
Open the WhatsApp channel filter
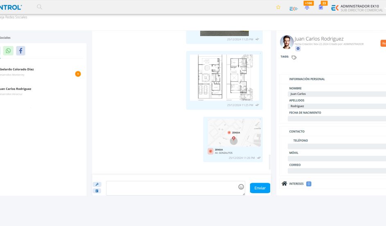click(8, 50)
